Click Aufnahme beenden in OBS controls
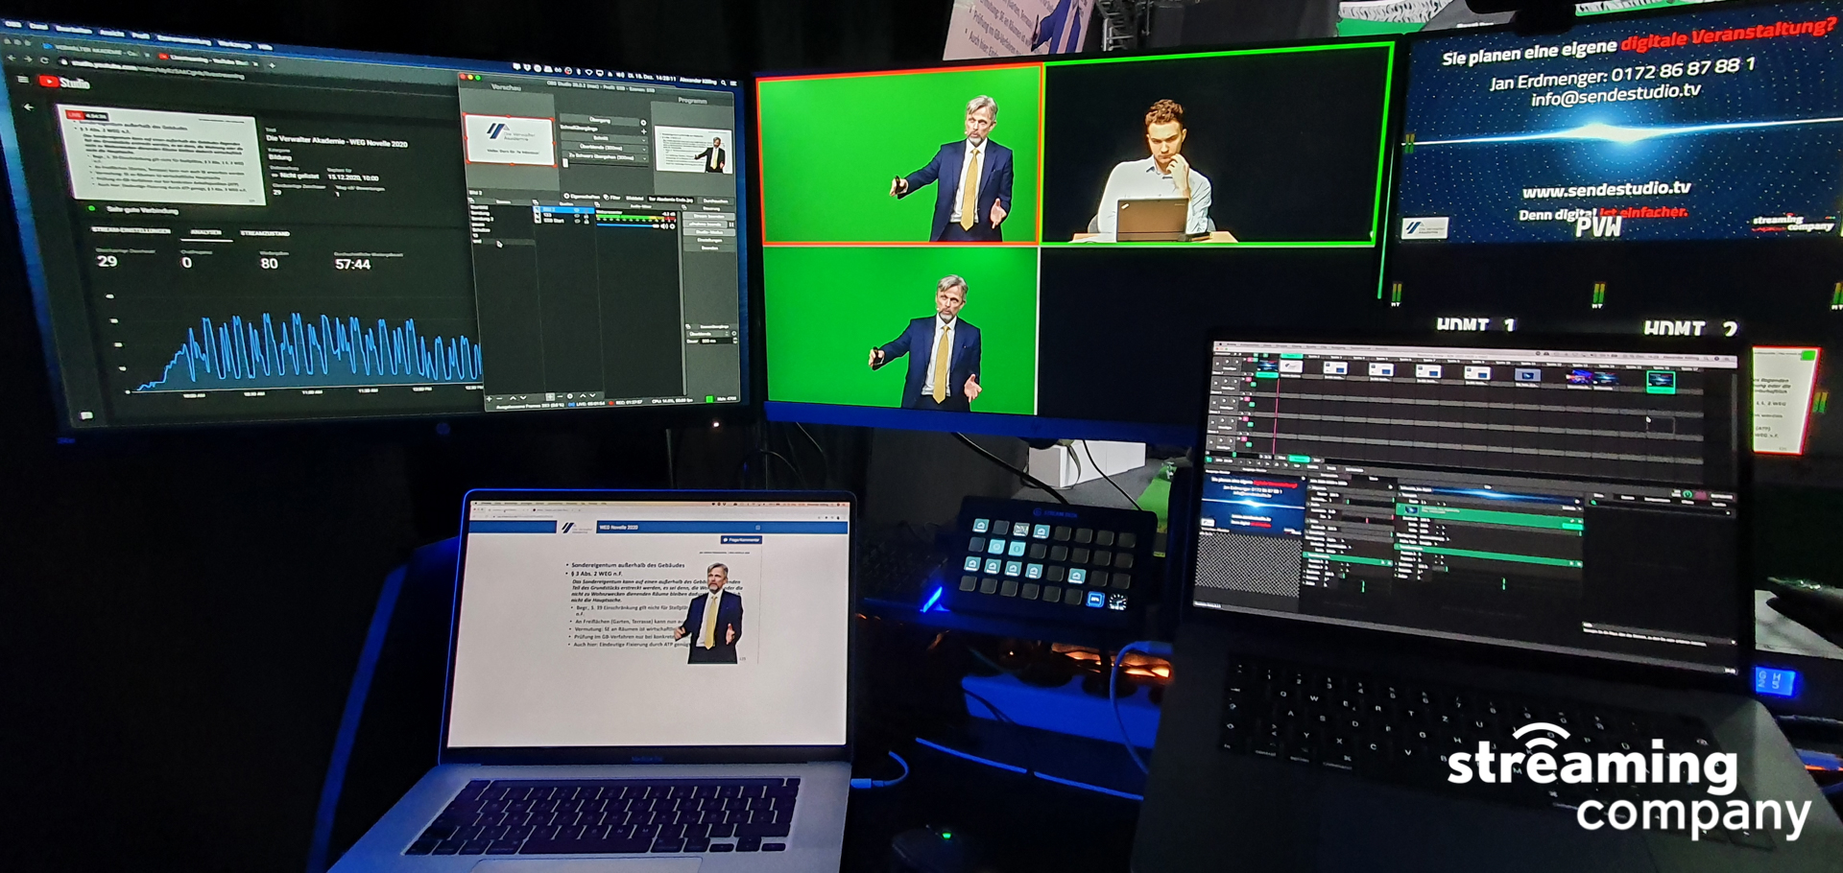The height and width of the screenshot is (873, 1843). [x=705, y=224]
